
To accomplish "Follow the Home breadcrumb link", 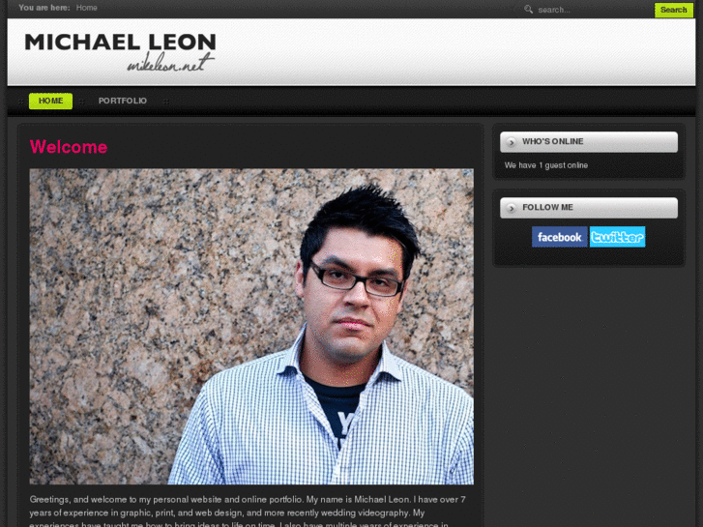I will coord(86,8).
